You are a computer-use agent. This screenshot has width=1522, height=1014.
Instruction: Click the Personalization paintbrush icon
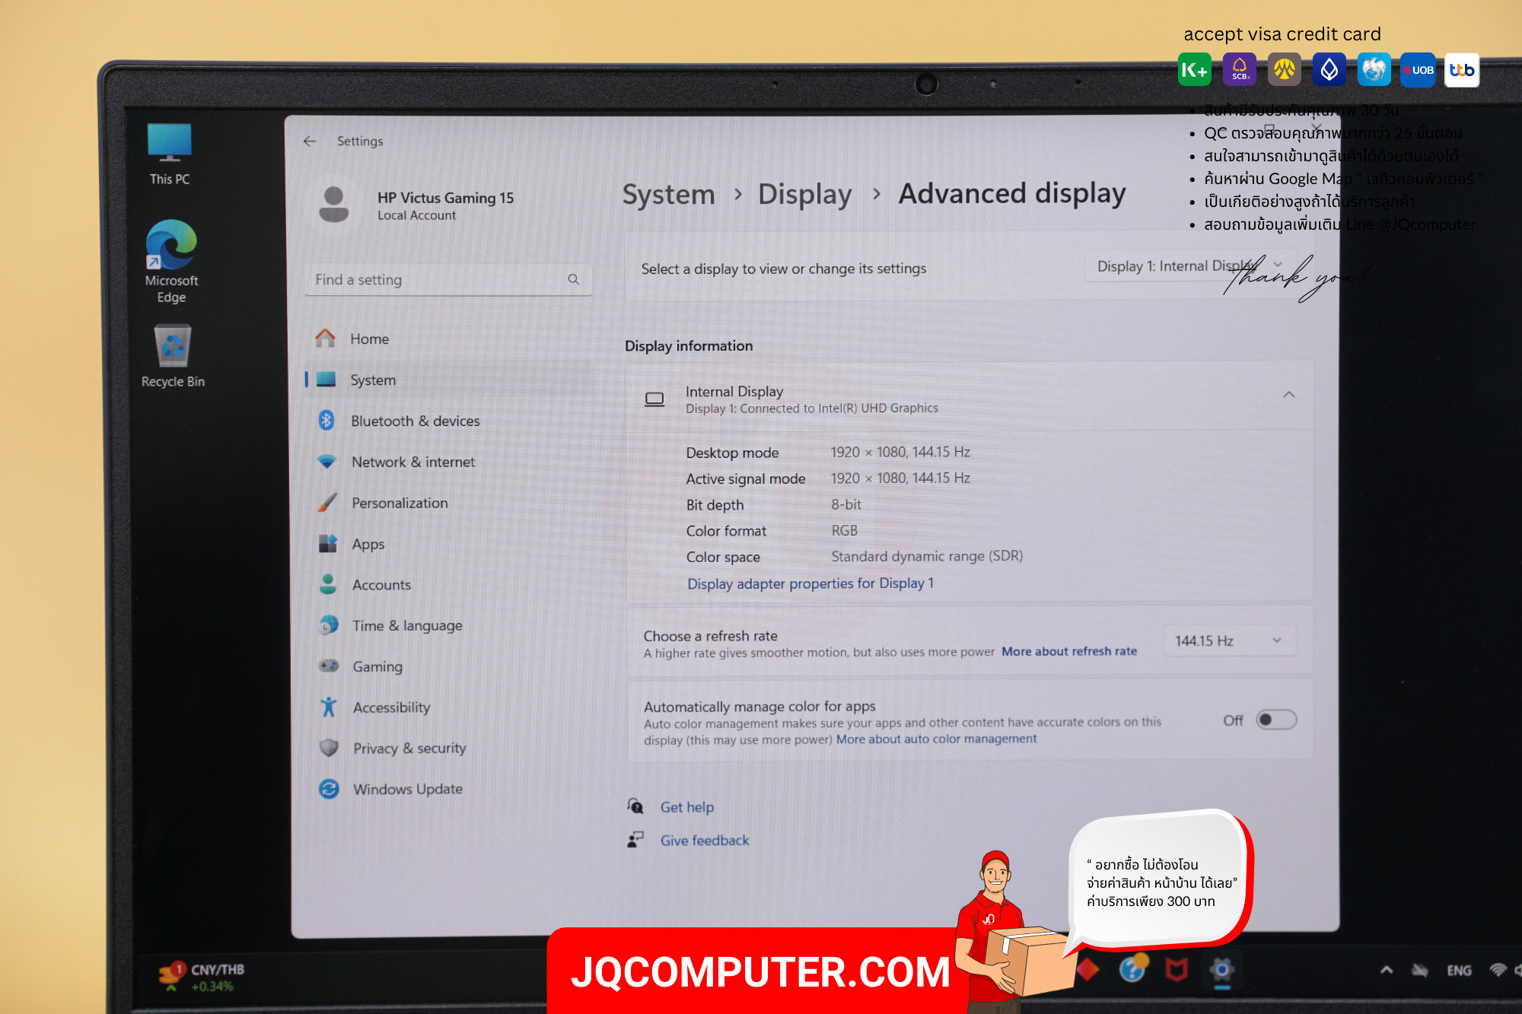[x=327, y=502]
